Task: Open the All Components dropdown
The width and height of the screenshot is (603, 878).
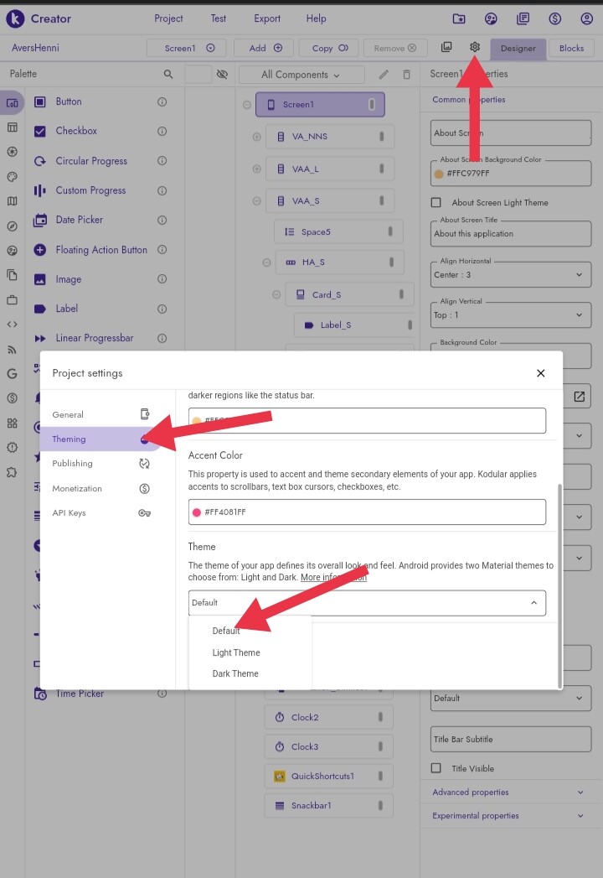Action: pos(301,75)
